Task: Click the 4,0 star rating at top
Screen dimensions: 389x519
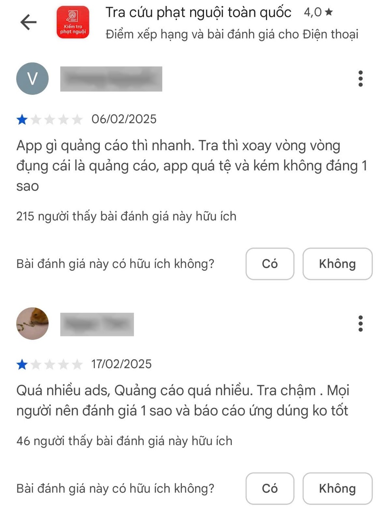Action: click(318, 12)
